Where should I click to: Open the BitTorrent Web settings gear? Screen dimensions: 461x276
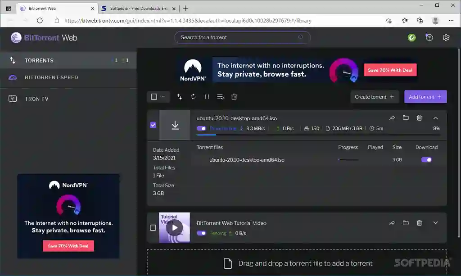[446, 38]
